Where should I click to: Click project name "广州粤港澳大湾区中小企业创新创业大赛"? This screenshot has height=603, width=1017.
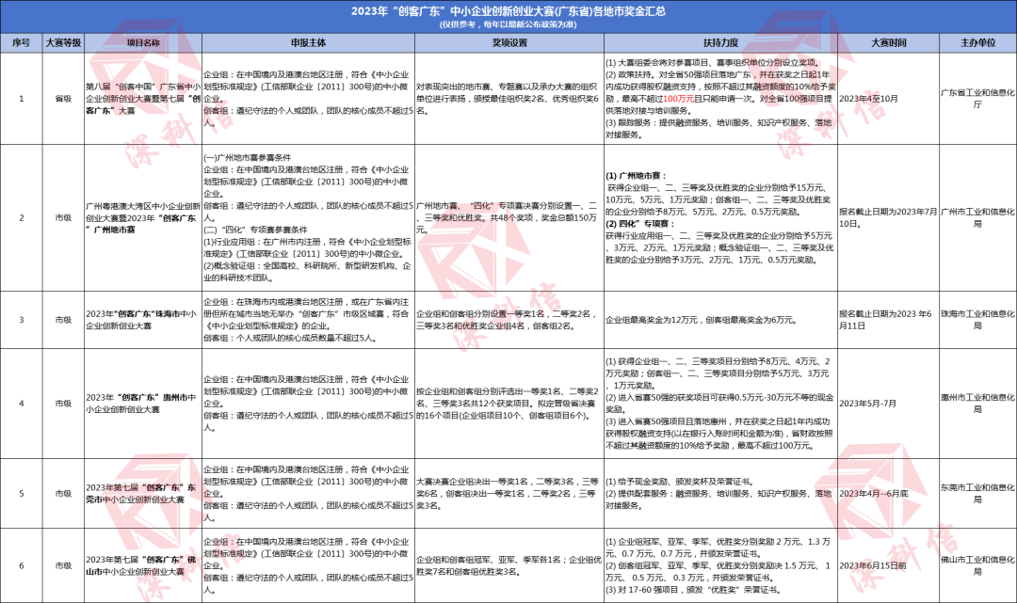(x=143, y=217)
